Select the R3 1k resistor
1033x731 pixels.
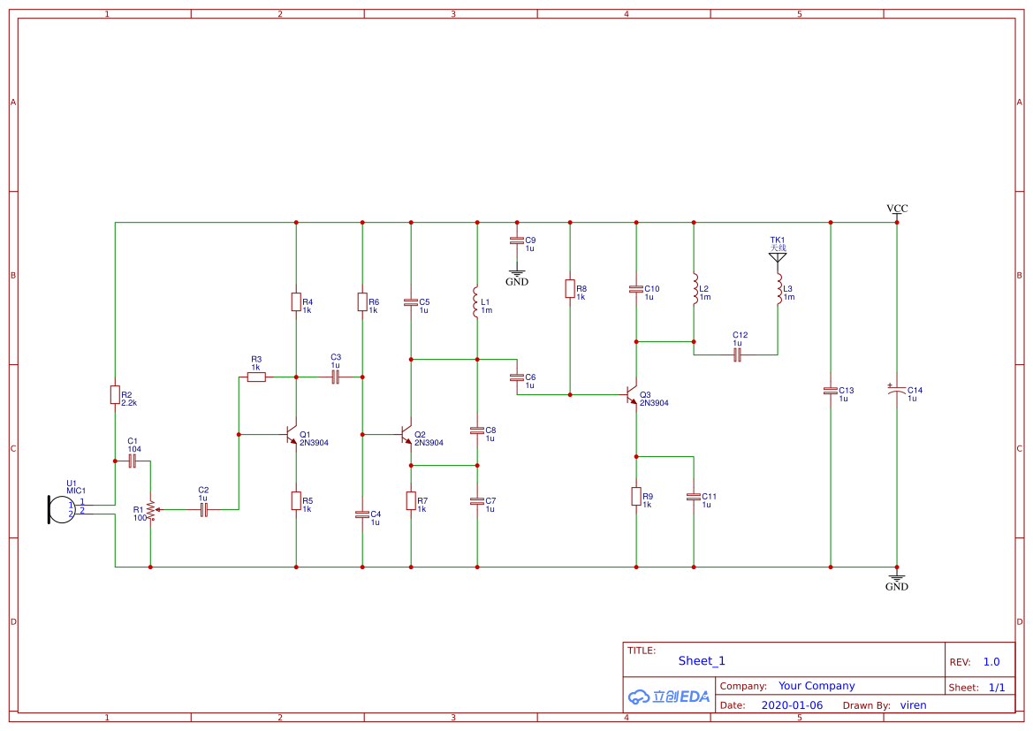(x=256, y=377)
